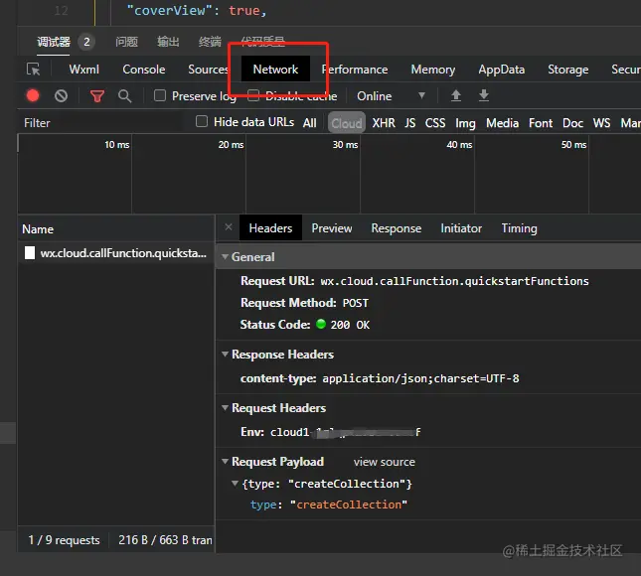This screenshot has height=576, width=641.
Task: Open the Response detail tab
Action: pos(397,228)
